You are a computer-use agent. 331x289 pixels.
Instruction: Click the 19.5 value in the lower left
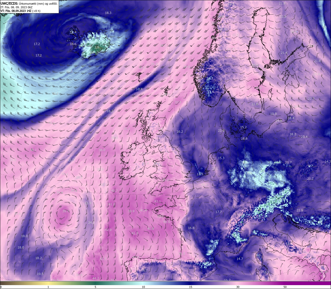(x=40, y=274)
